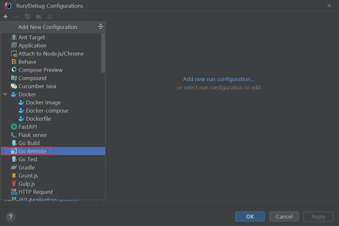The height and width of the screenshot is (226, 339).
Task: Click the red Gulp.js cup icon
Action: (x=14, y=184)
